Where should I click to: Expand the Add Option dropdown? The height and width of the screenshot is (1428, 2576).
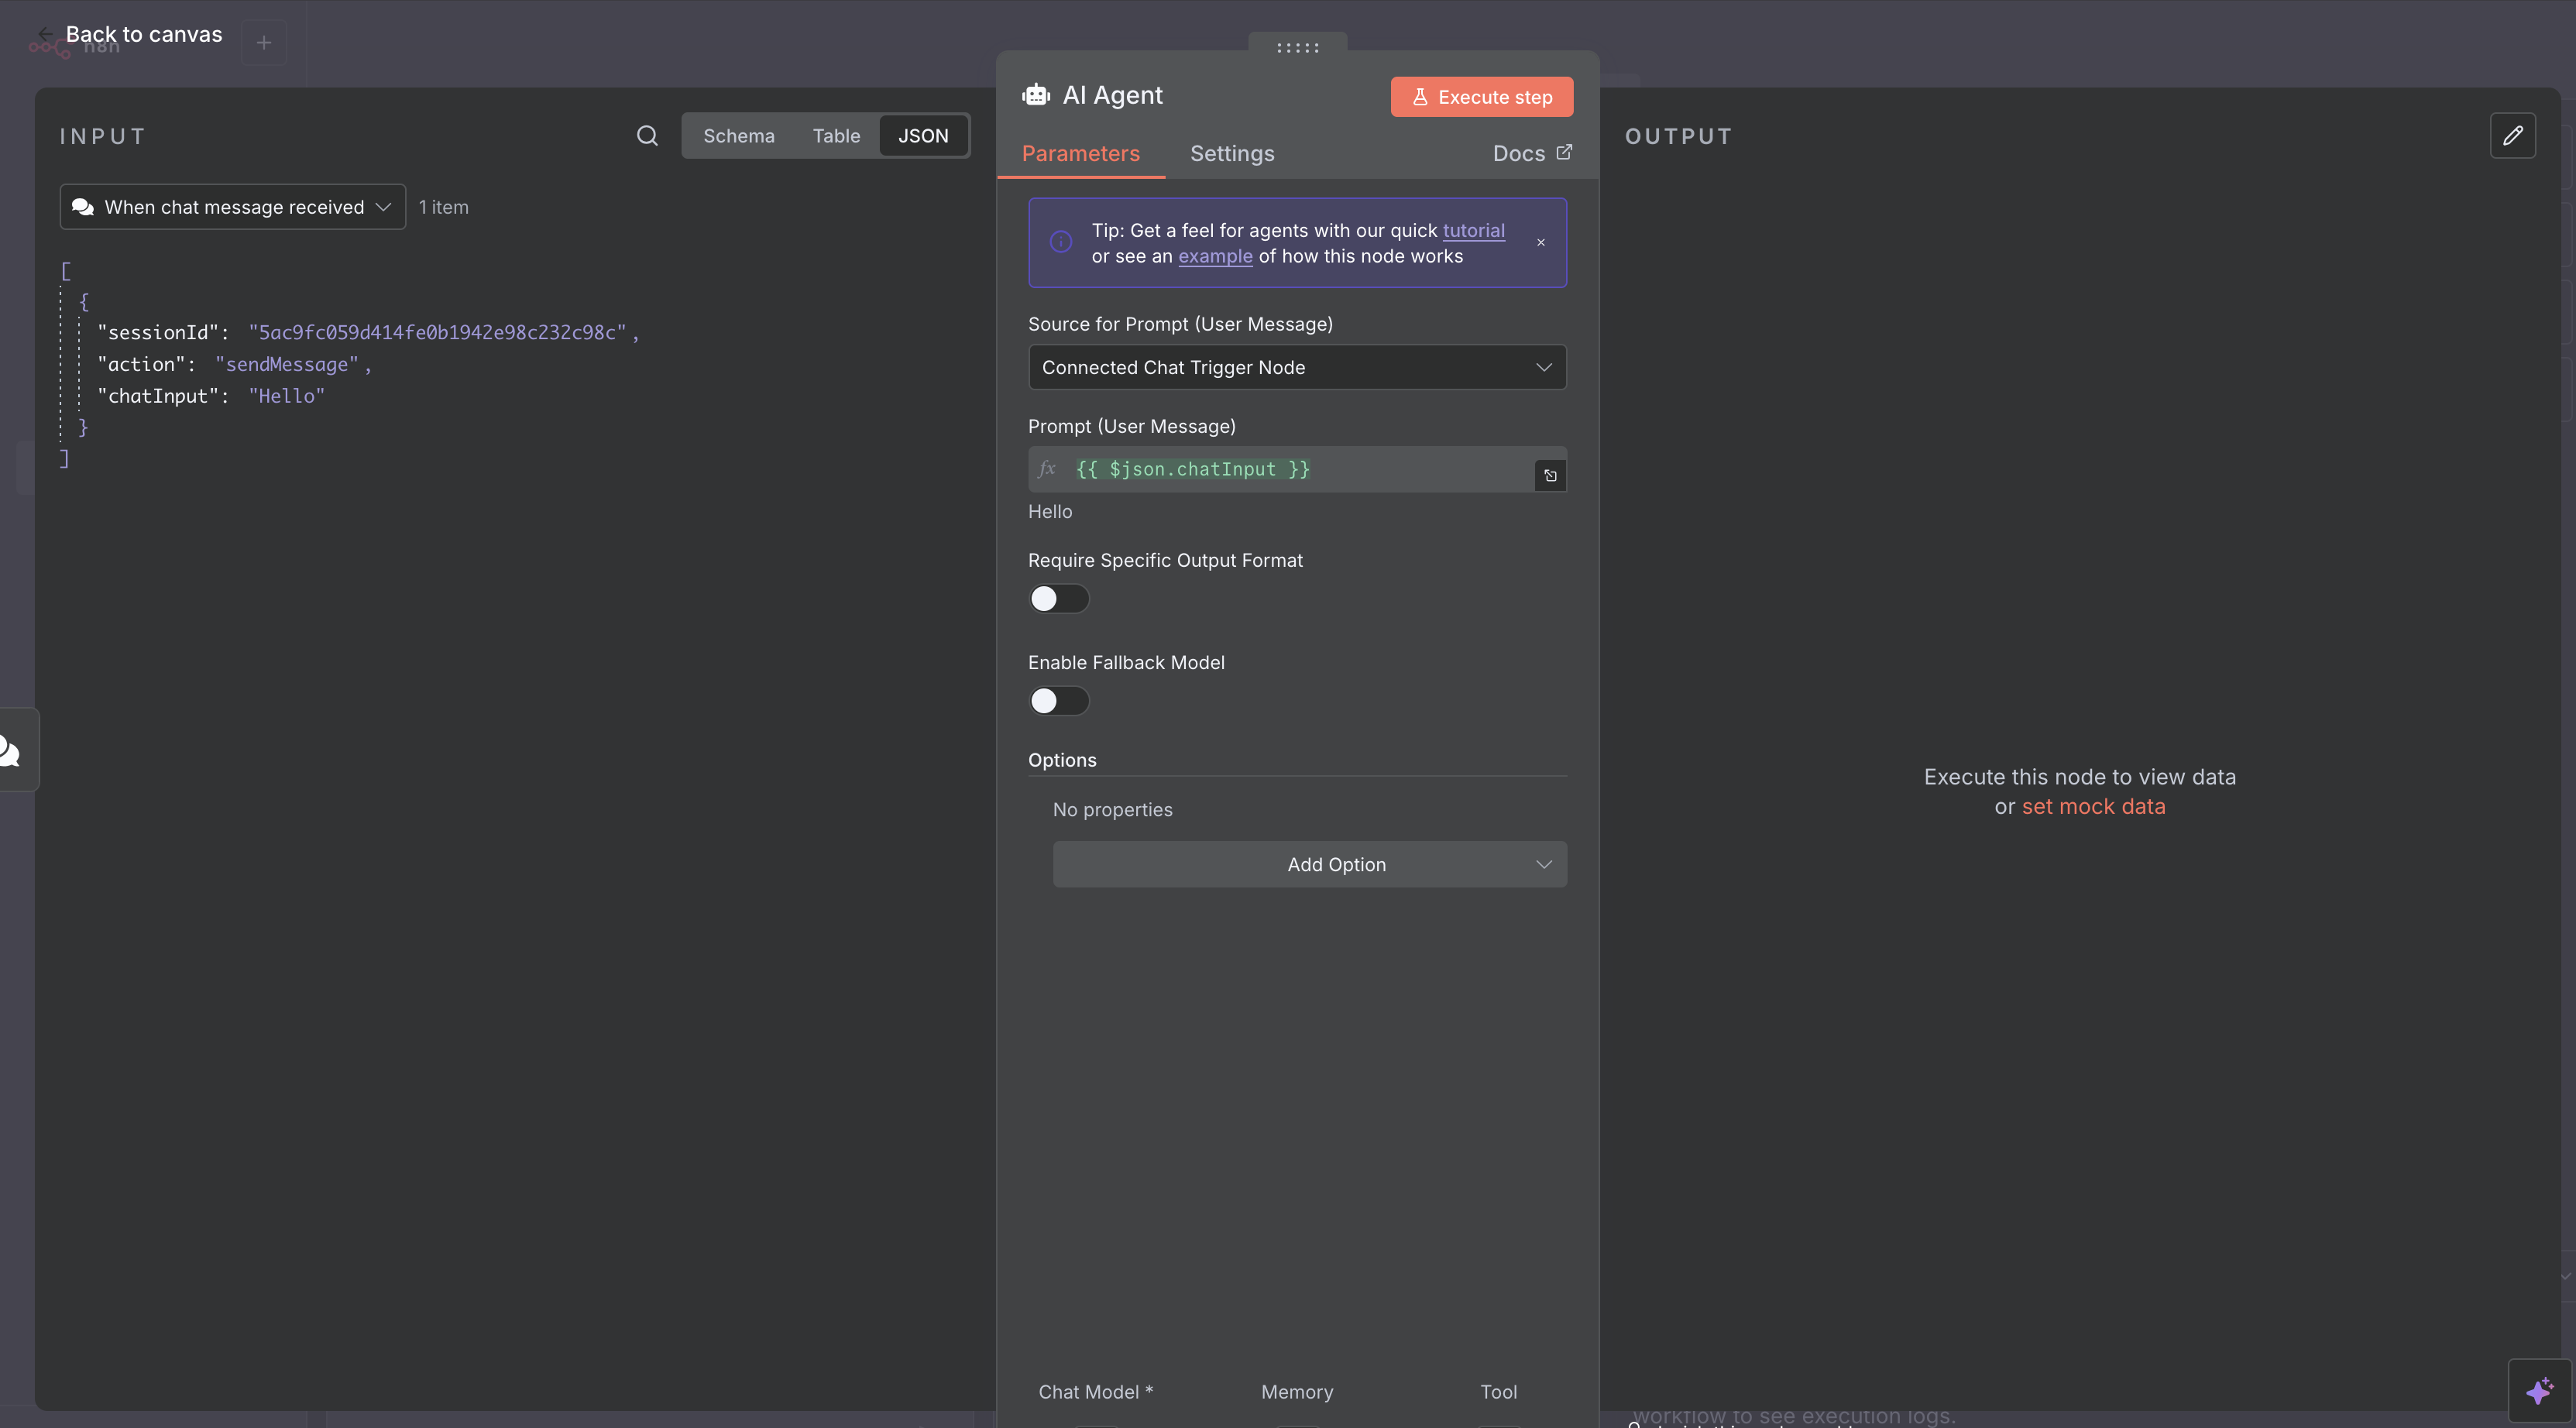[1309, 864]
